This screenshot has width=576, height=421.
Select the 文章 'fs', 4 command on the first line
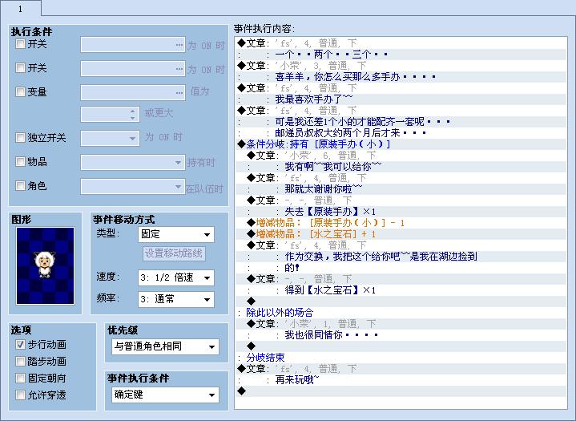(401, 43)
